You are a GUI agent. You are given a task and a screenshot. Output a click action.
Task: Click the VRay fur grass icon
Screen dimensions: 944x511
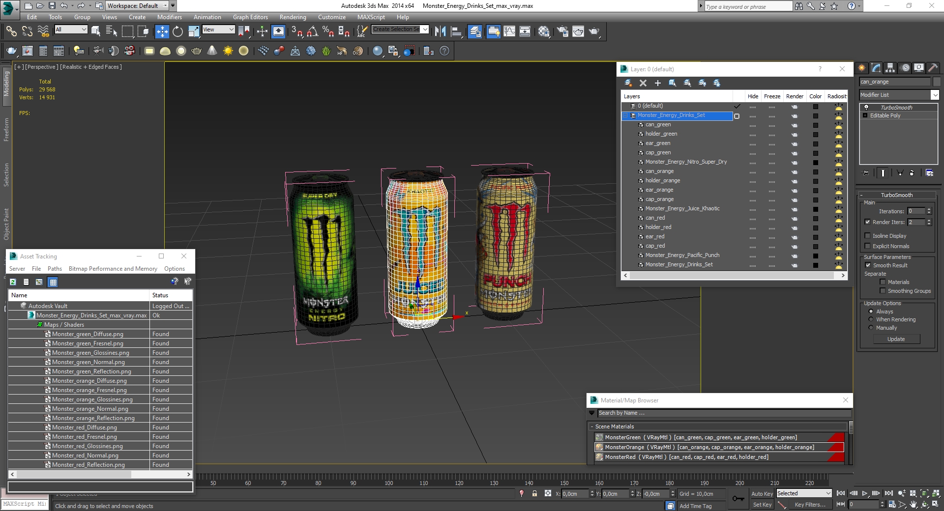pos(326,51)
